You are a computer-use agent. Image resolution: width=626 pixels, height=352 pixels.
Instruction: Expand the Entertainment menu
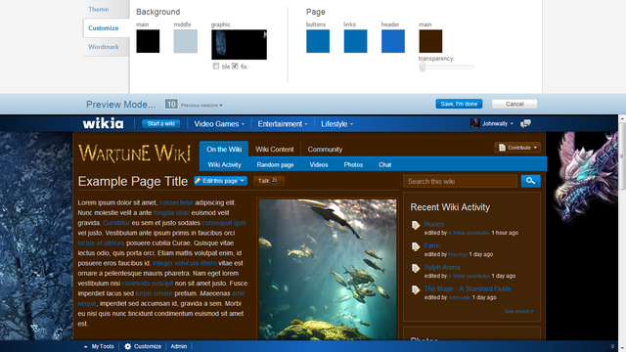[x=283, y=124]
